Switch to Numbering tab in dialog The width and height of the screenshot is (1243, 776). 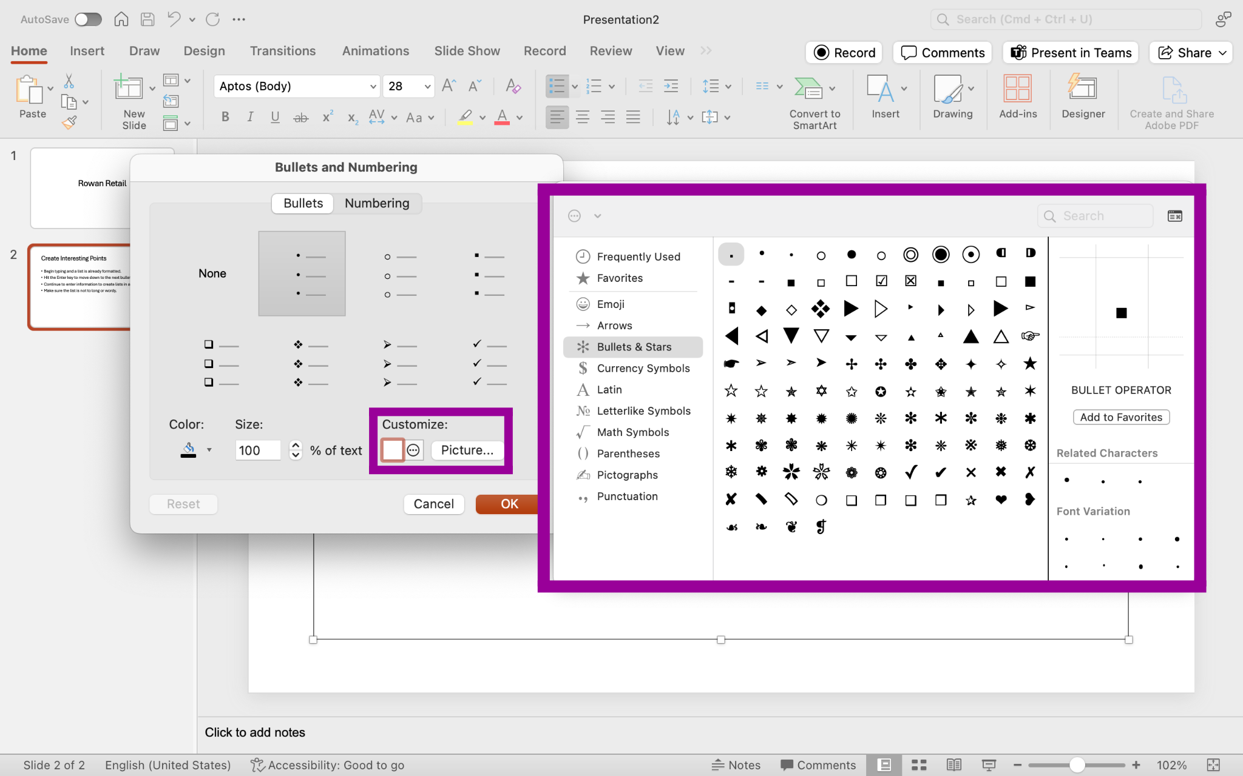pyautogui.click(x=377, y=203)
